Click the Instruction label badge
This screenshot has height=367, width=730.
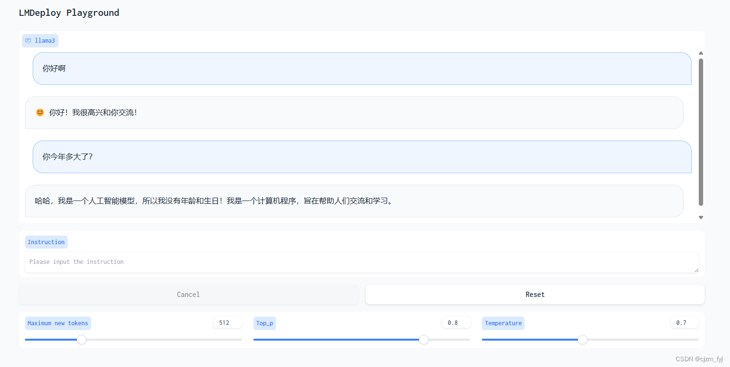click(x=46, y=242)
